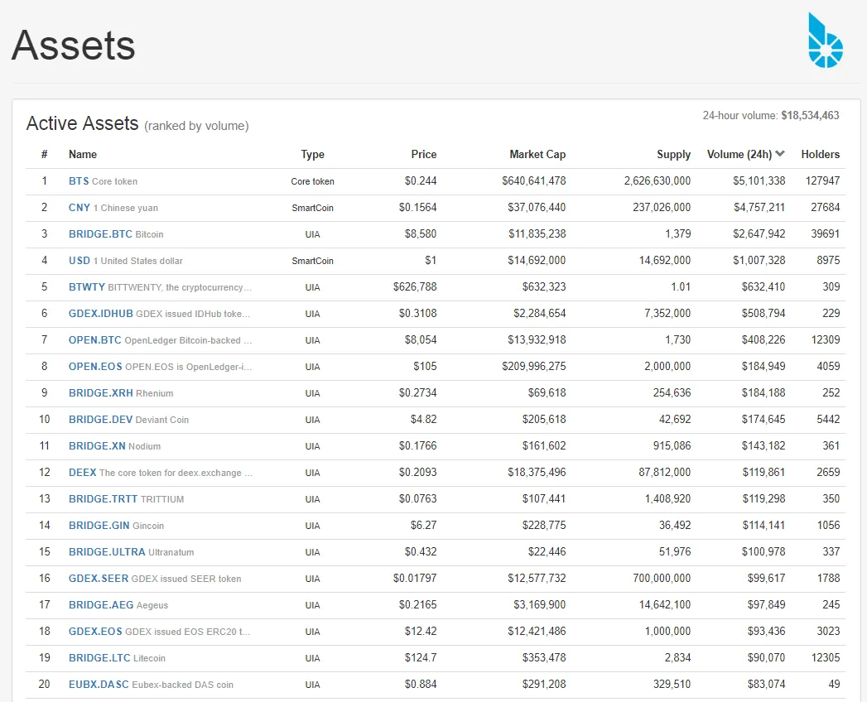Select BRIDGE.XRH supply 254,636
Screen dimensions: 867x702
(672, 393)
